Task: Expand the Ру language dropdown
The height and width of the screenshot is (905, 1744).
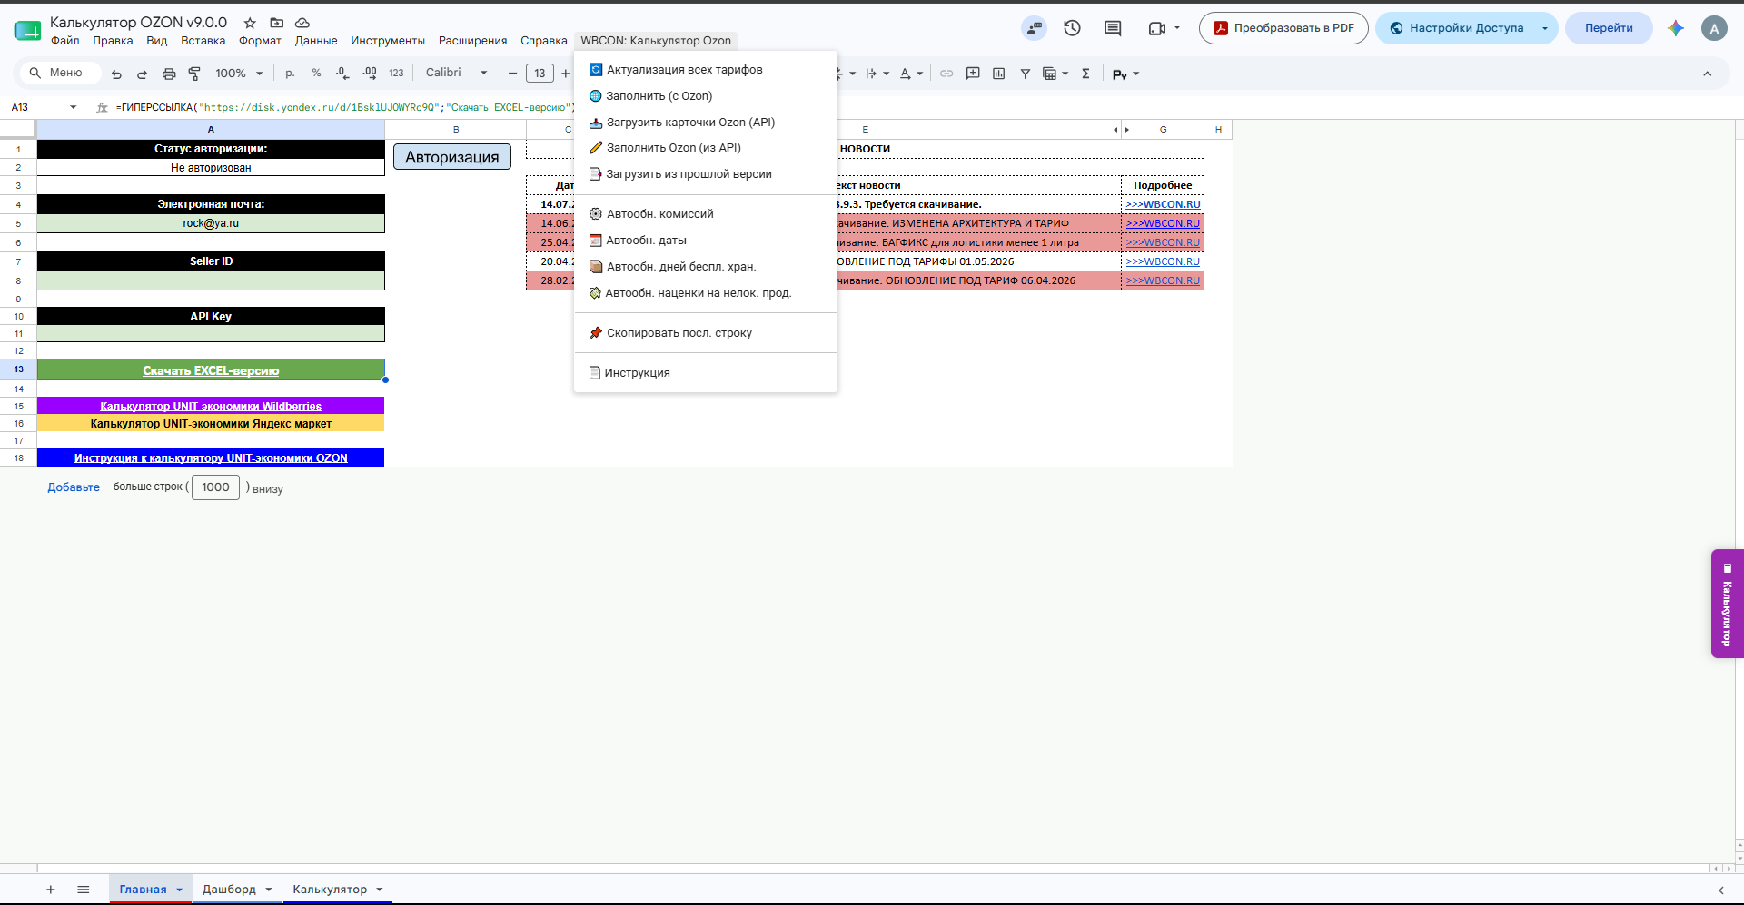Action: point(1135,74)
